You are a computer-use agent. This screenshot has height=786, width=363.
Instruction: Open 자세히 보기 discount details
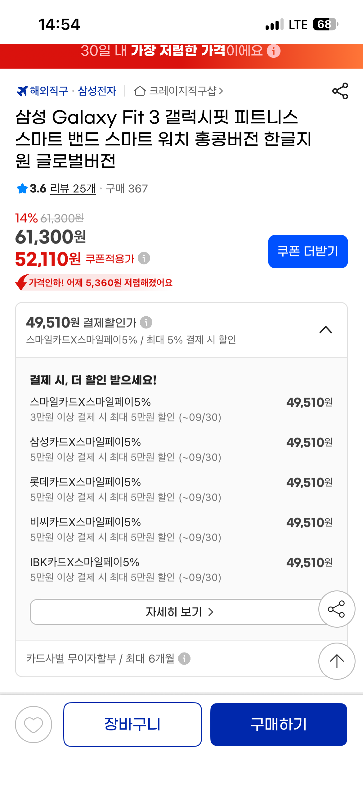179,612
